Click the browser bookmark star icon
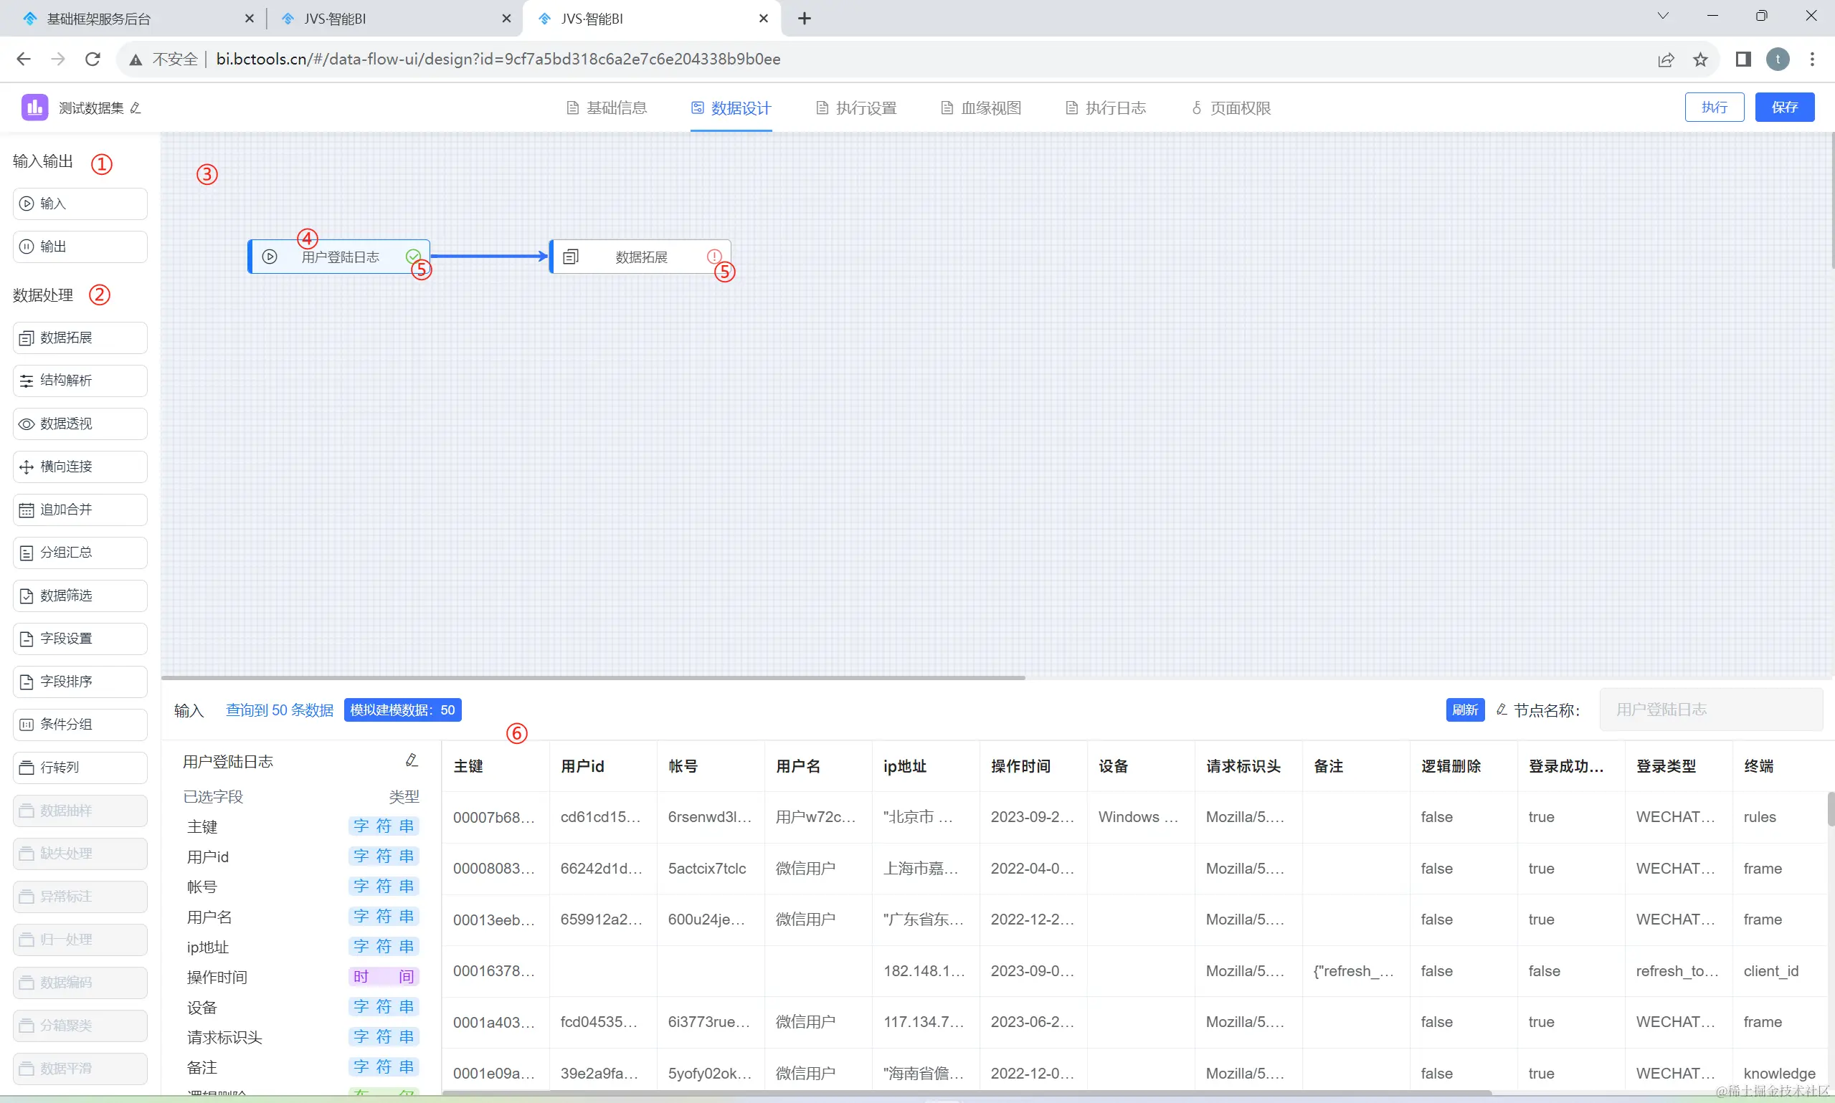 pyautogui.click(x=1700, y=59)
